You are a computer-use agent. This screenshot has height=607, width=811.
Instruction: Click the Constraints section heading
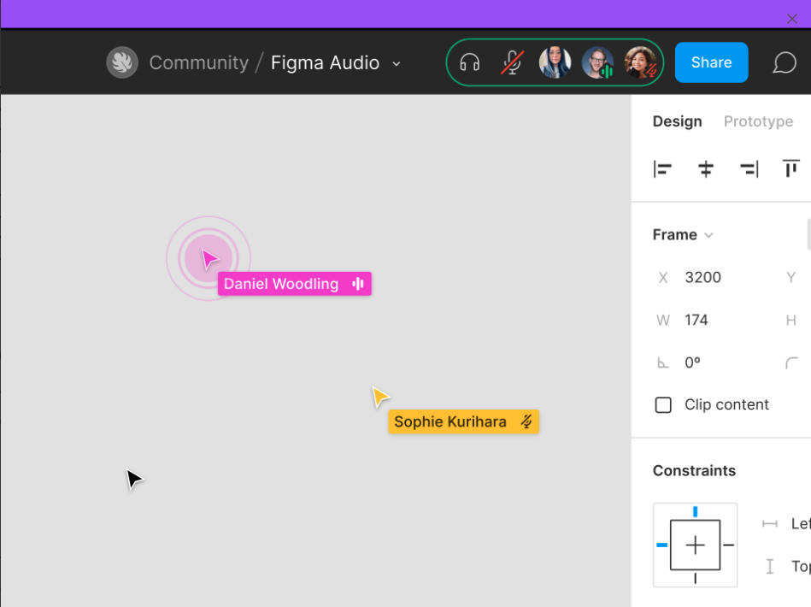(x=694, y=470)
